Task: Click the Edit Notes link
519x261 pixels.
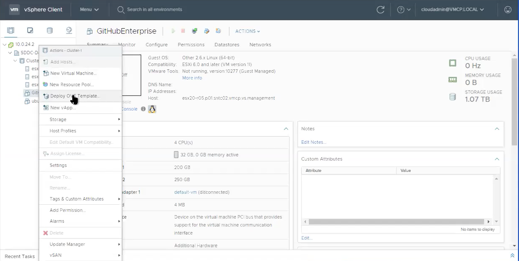Action: (x=314, y=142)
